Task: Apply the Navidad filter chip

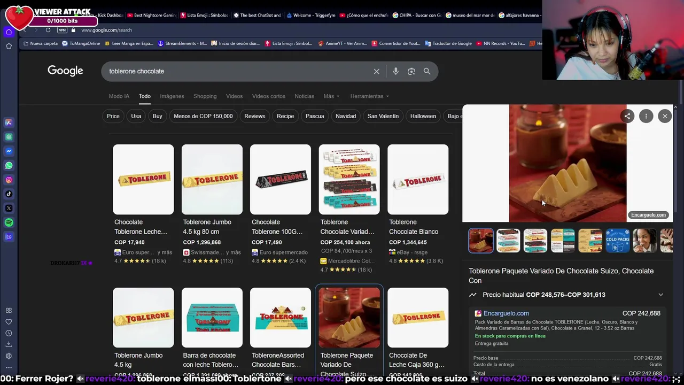Action: click(x=346, y=116)
